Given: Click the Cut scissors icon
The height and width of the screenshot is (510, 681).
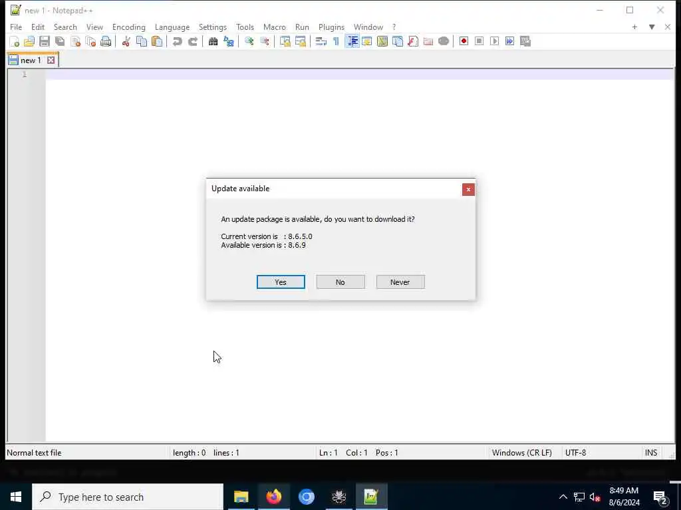Looking at the screenshot, I should click(126, 41).
